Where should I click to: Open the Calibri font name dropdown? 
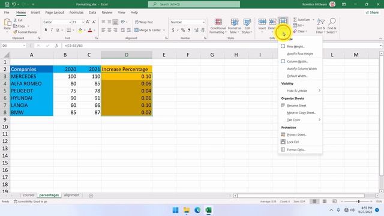[70, 22]
